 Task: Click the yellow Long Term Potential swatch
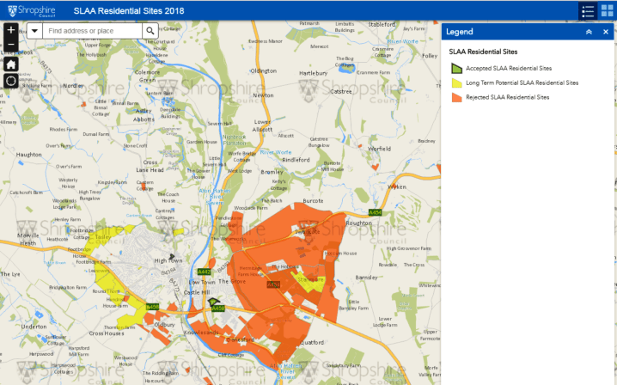(456, 83)
